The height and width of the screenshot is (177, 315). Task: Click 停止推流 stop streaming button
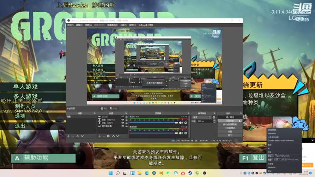pos(230,117)
